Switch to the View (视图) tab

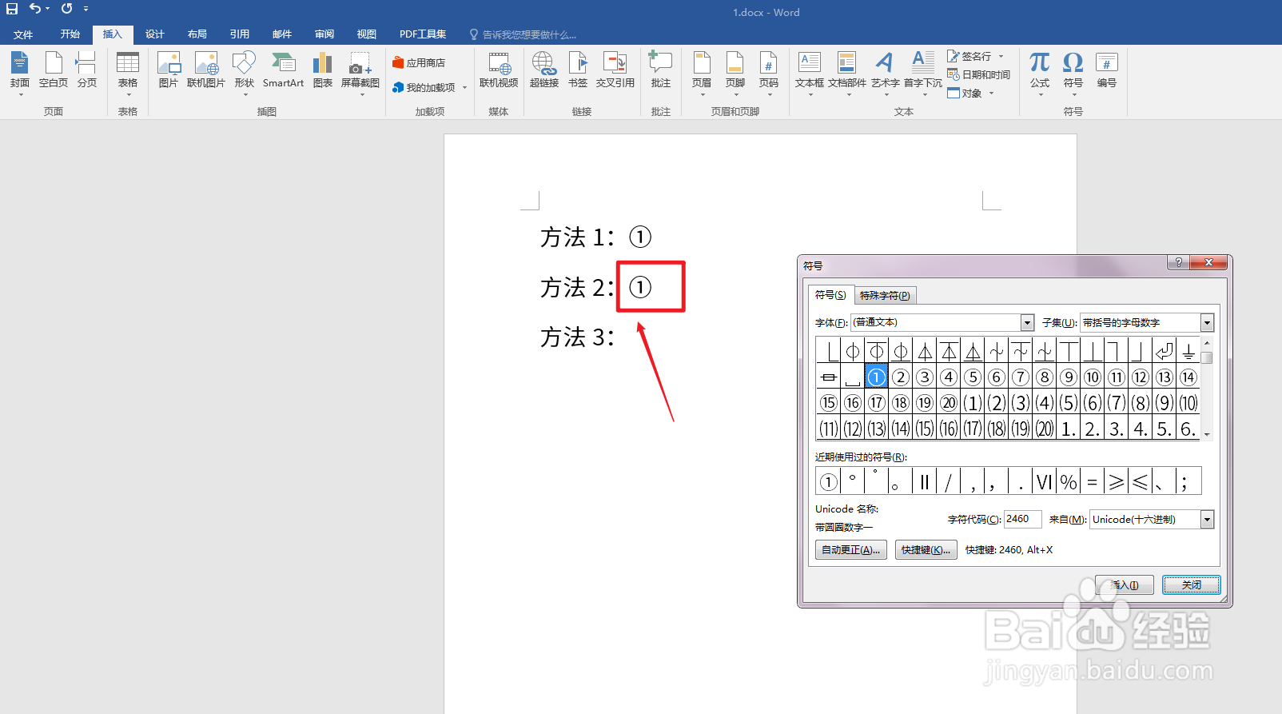click(x=367, y=34)
